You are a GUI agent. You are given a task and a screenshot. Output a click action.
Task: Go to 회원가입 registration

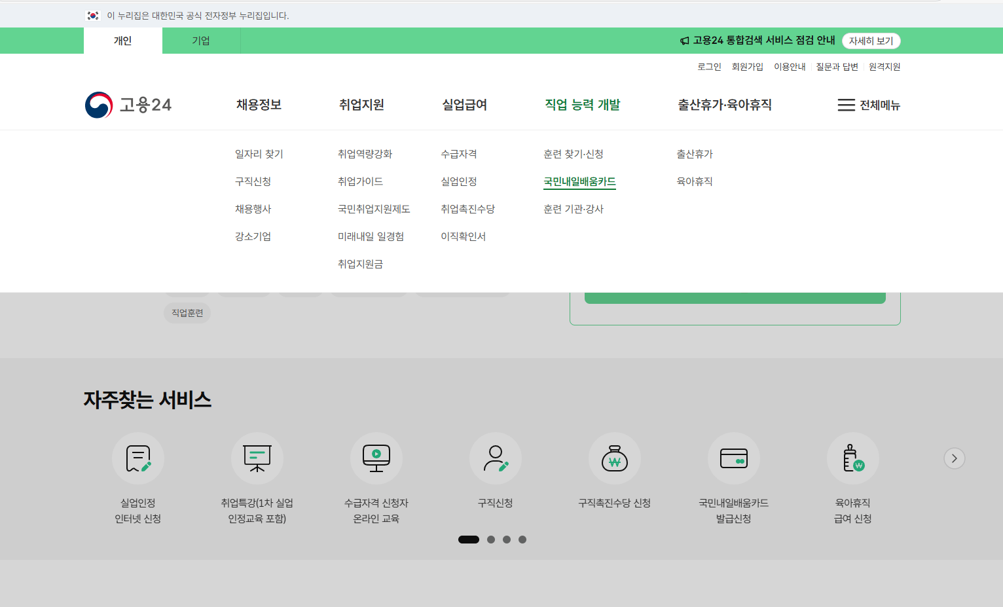(748, 66)
